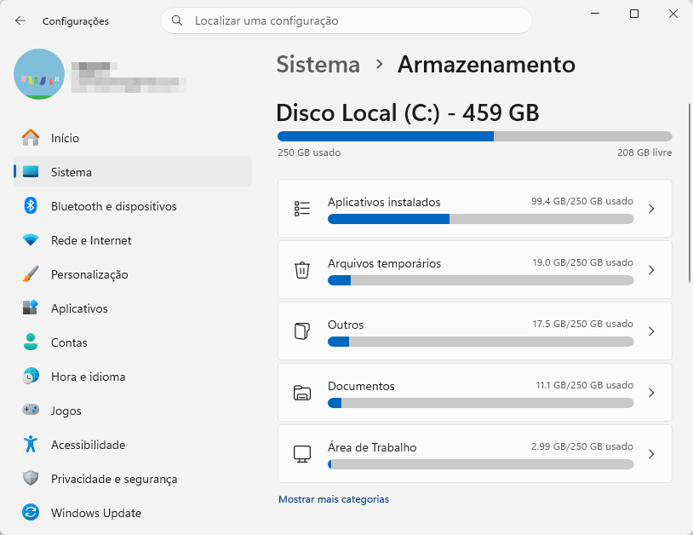Click '17.5 GB/250 GB usado' value
The width and height of the screenshot is (693, 535).
[582, 324]
